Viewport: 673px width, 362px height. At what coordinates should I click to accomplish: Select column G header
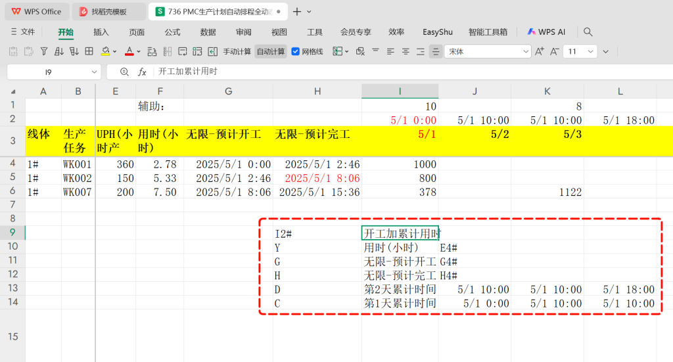228,91
